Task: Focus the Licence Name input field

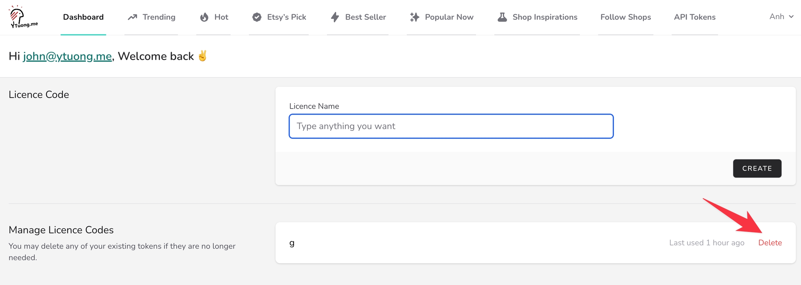Action: pos(451,126)
